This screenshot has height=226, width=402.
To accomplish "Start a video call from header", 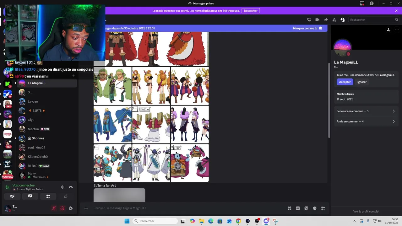I will click(x=317, y=19).
